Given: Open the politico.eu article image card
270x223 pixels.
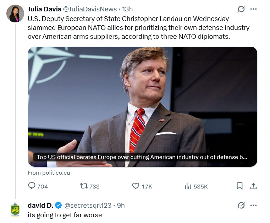Looking at the screenshot, I should (x=143, y=107).
